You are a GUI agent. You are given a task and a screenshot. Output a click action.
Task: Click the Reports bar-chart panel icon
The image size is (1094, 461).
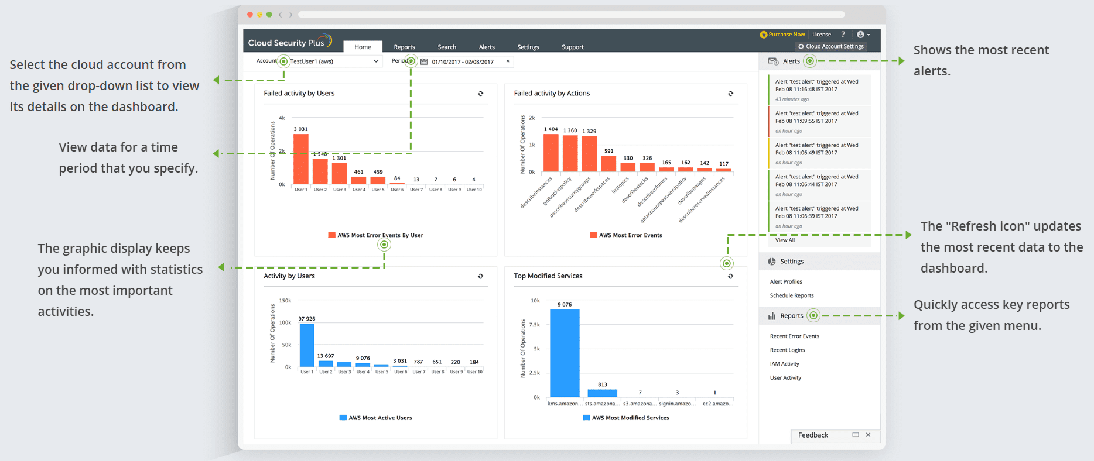coord(772,316)
